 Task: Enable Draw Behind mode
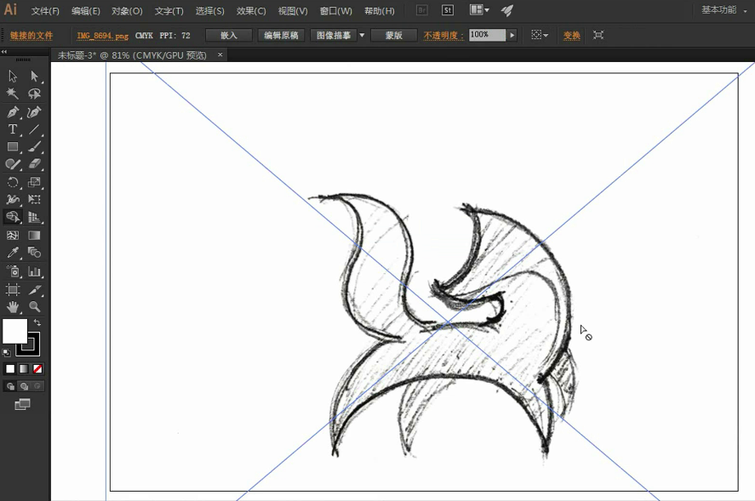(24, 386)
